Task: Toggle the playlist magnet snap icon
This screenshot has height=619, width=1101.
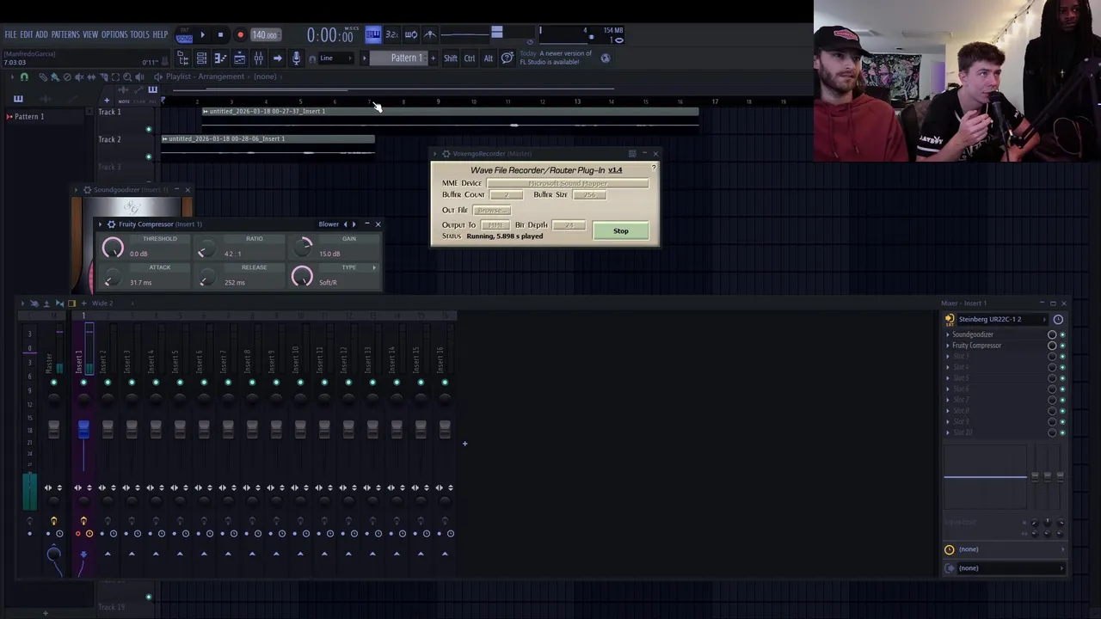Action: [x=24, y=77]
